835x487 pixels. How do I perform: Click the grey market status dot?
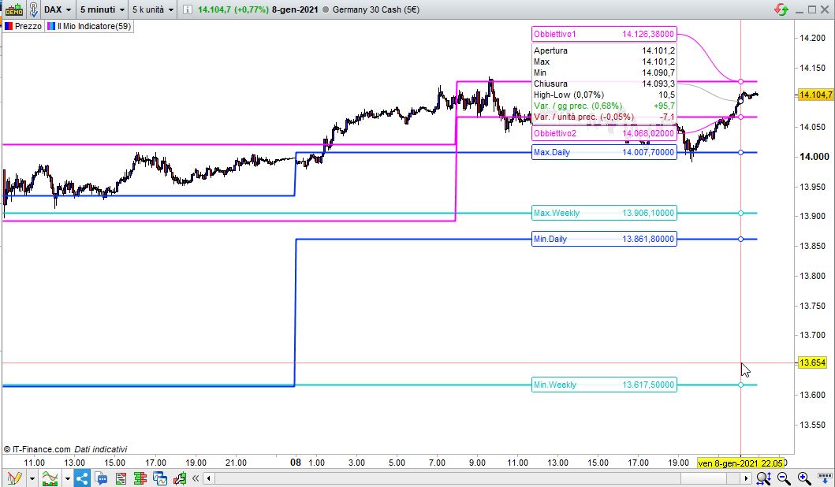[x=326, y=9]
